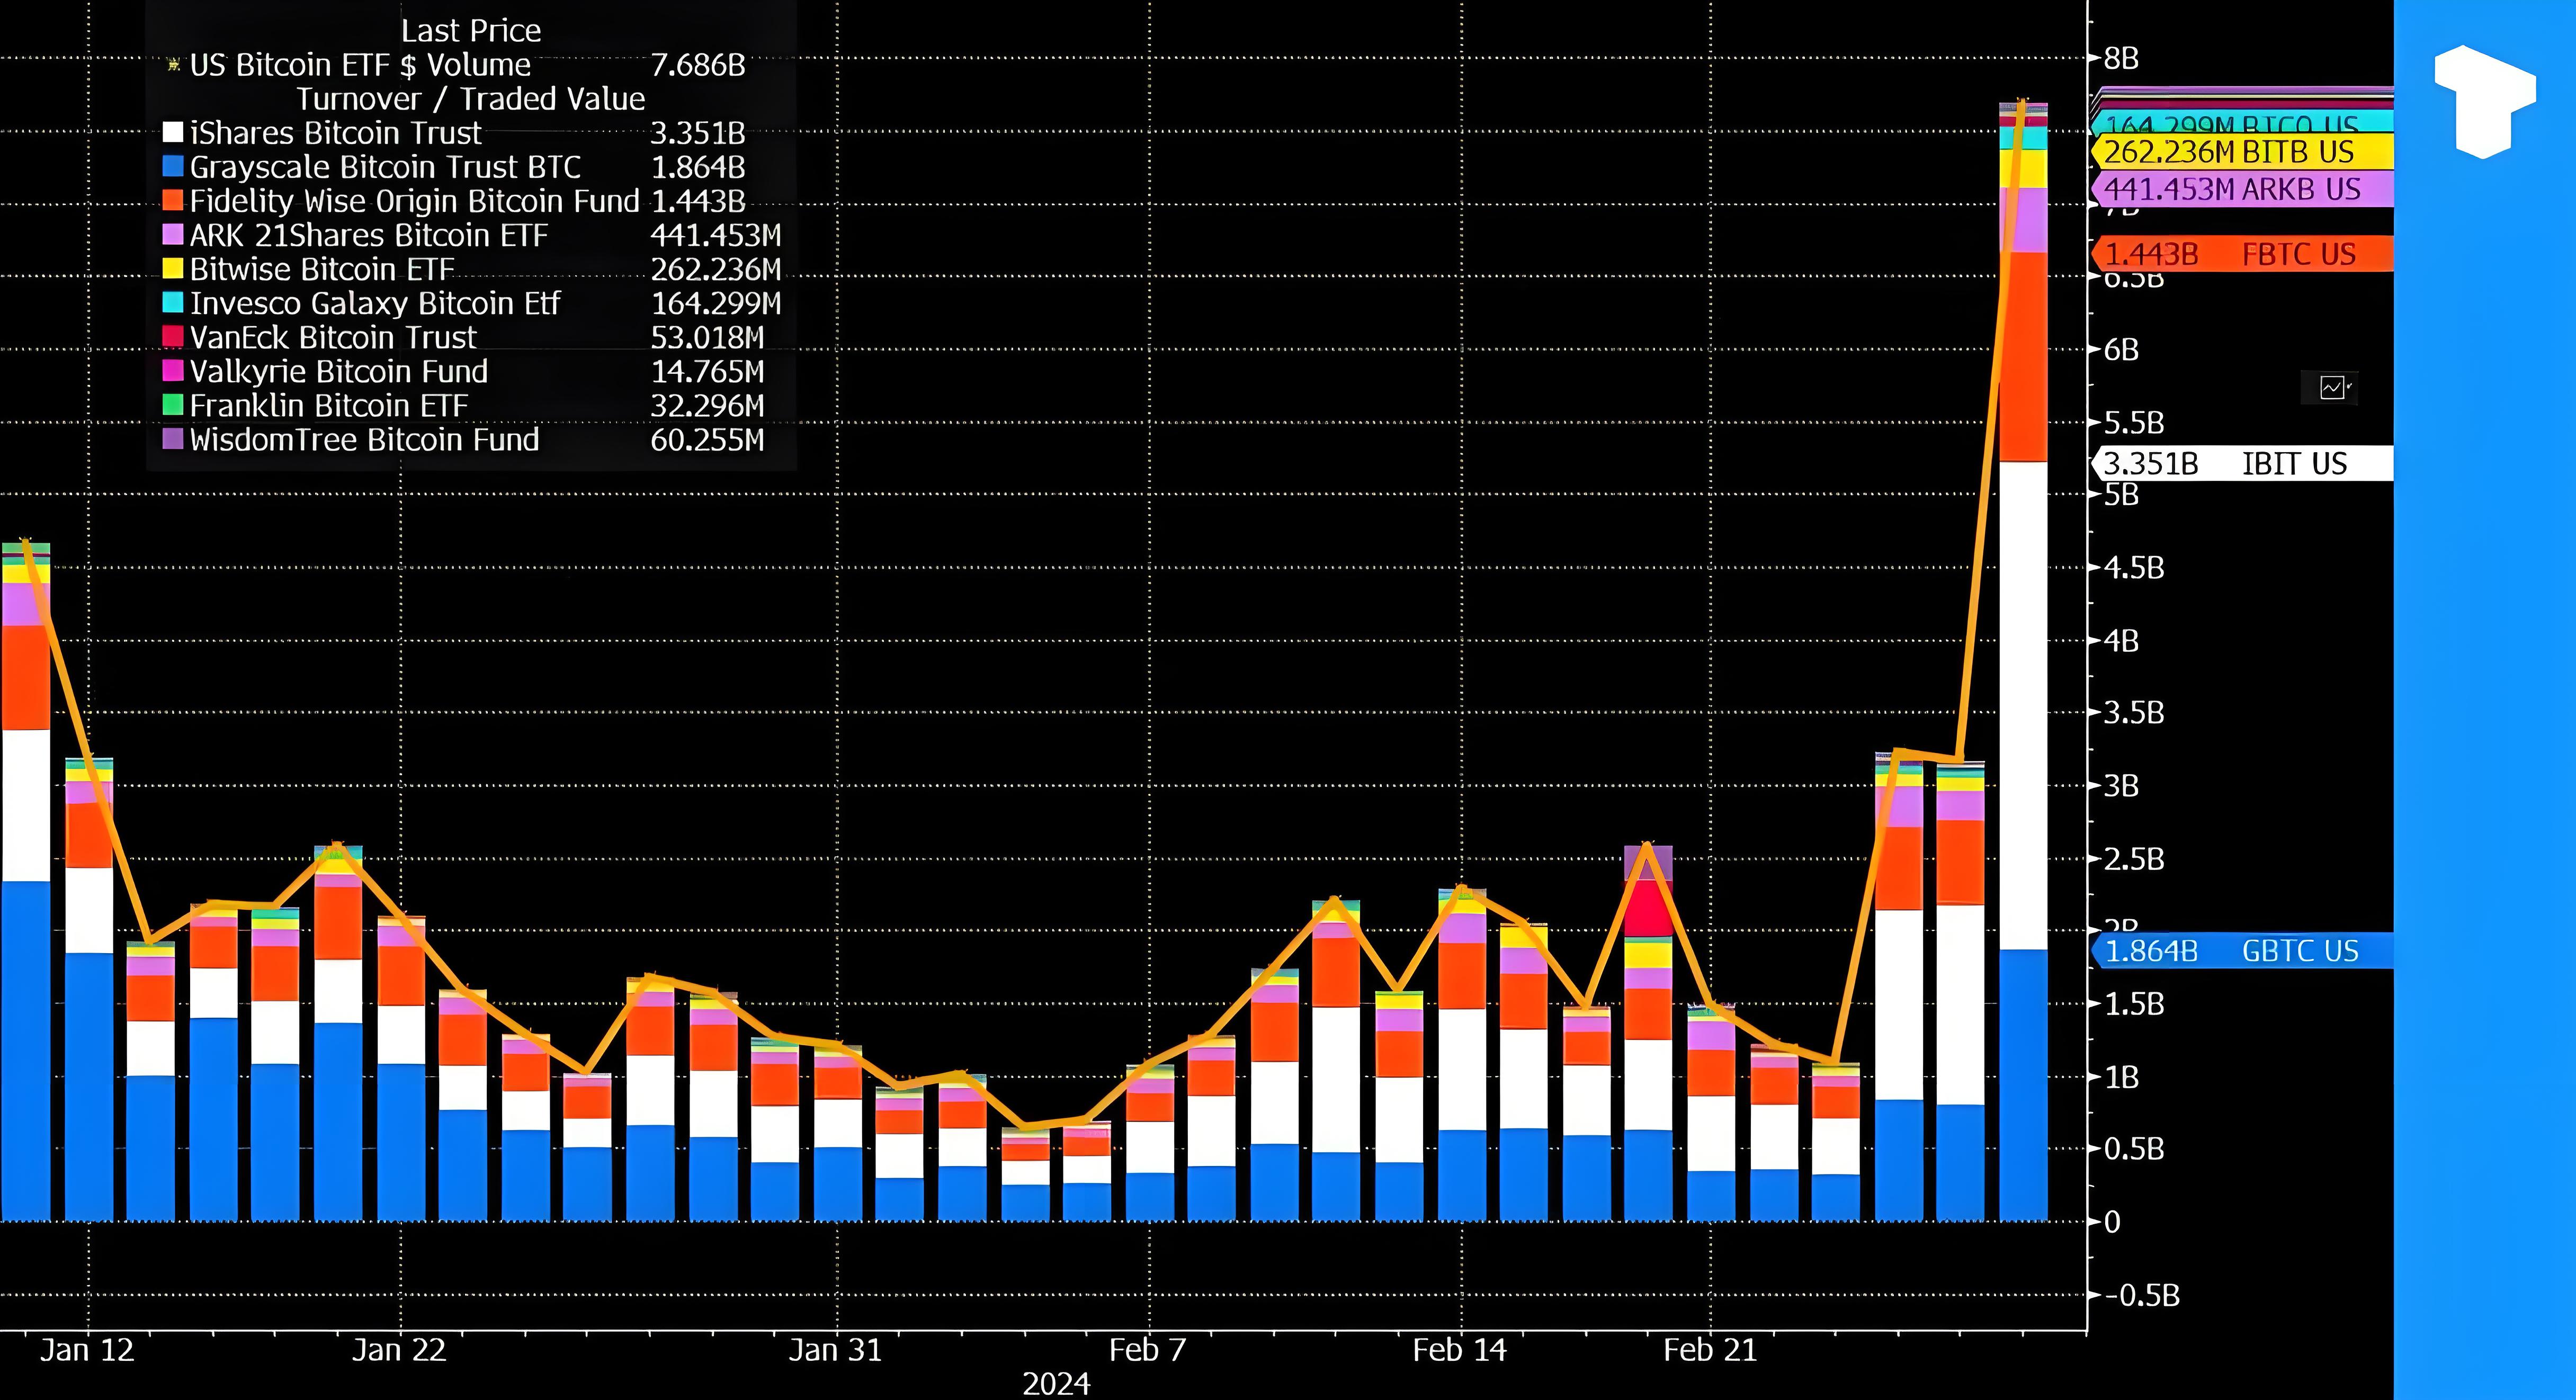The height and width of the screenshot is (1400, 2576).
Task: Click the VanEck Bitcoin Trust legend entry
Action: click(x=332, y=337)
